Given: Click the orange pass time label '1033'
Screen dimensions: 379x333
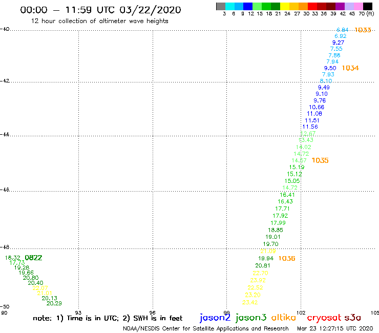Looking at the screenshot, I should tap(363, 30).
